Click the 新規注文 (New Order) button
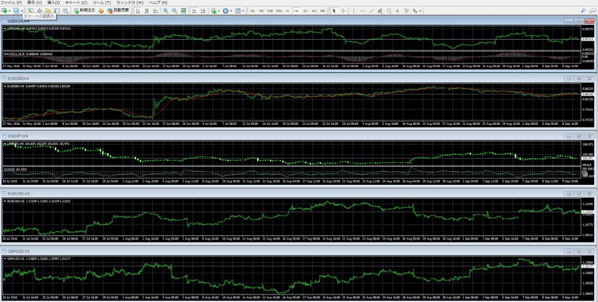 (84, 10)
